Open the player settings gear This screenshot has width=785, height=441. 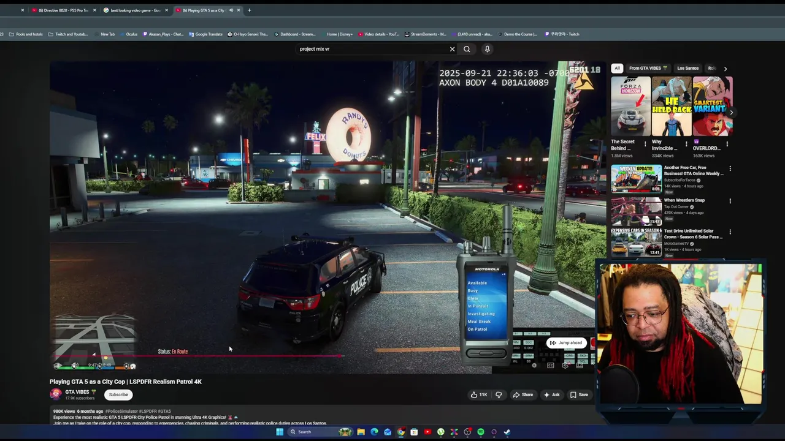click(x=565, y=366)
